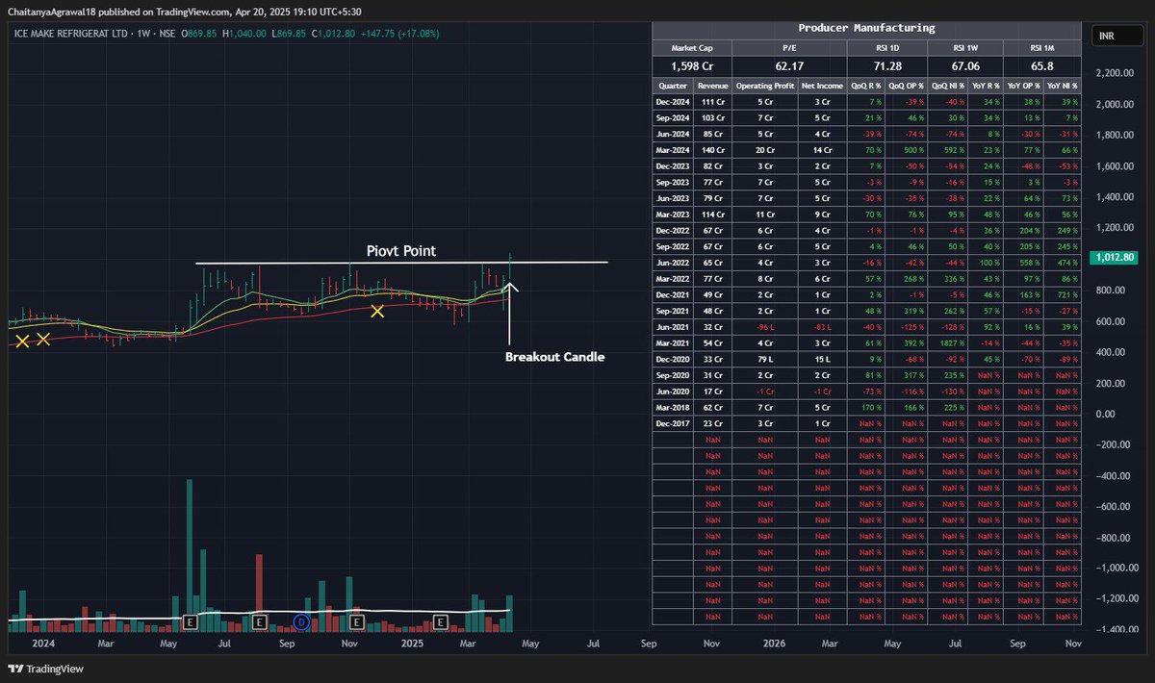This screenshot has height=683, width=1155.
Task: Open the earnings E marker for February 2025
Action: click(441, 622)
